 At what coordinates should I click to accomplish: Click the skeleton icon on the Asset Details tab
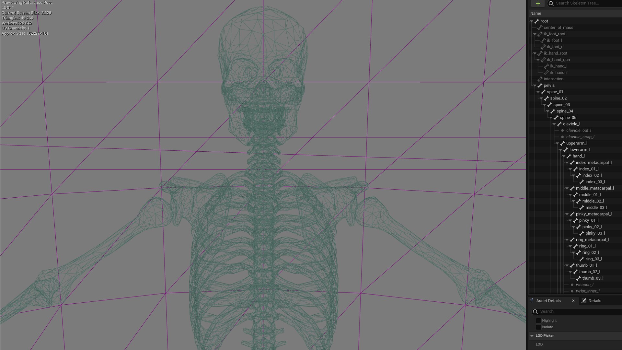click(532, 301)
